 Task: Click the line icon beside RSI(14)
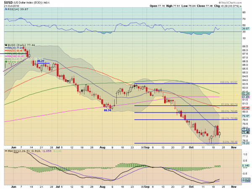coord(6,9)
